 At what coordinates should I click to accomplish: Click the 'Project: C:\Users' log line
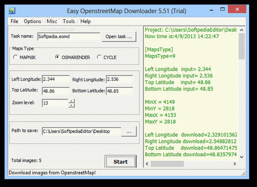coord(191,30)
